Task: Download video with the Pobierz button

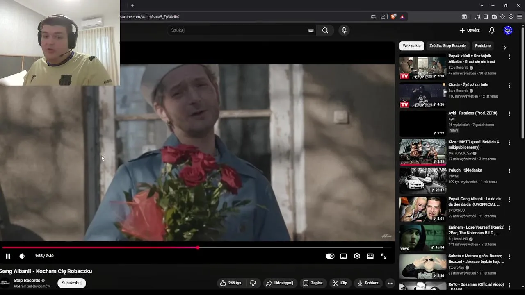Action: point(368,283)
